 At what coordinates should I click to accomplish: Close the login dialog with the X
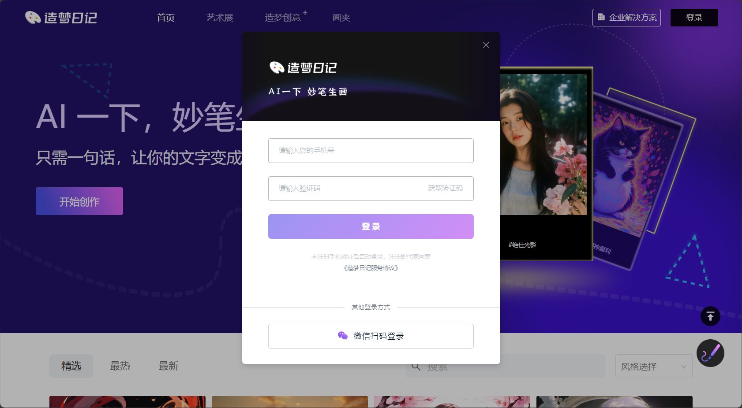pos(486,45)
